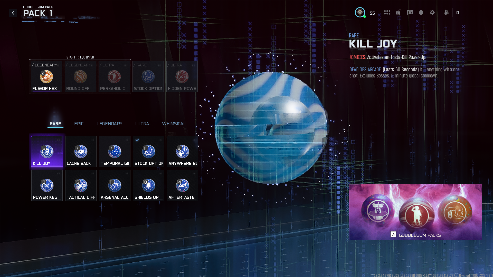Open the friends social icon
Viewport: 493px width, 277px height.
tap(447, 12)
